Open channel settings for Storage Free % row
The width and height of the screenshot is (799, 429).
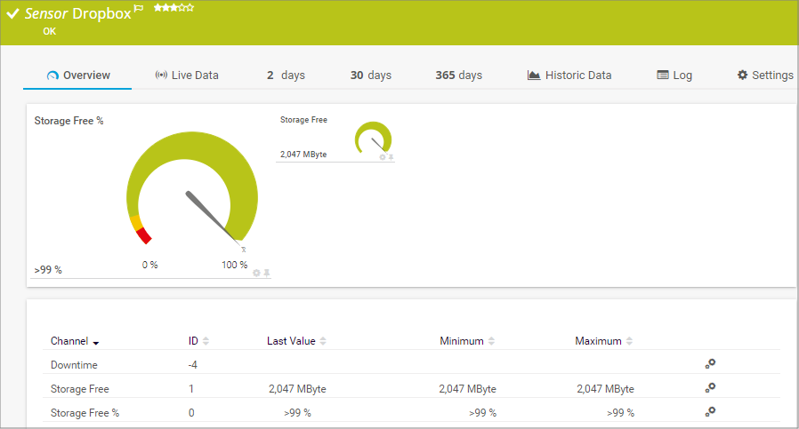(x=710, y=411)
